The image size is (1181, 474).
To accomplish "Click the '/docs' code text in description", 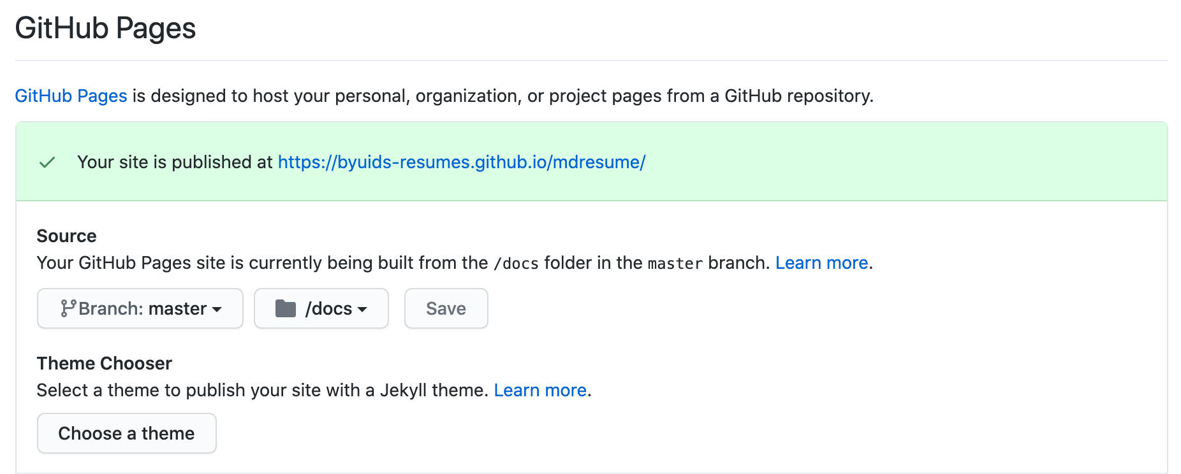I will pos(516,263).
